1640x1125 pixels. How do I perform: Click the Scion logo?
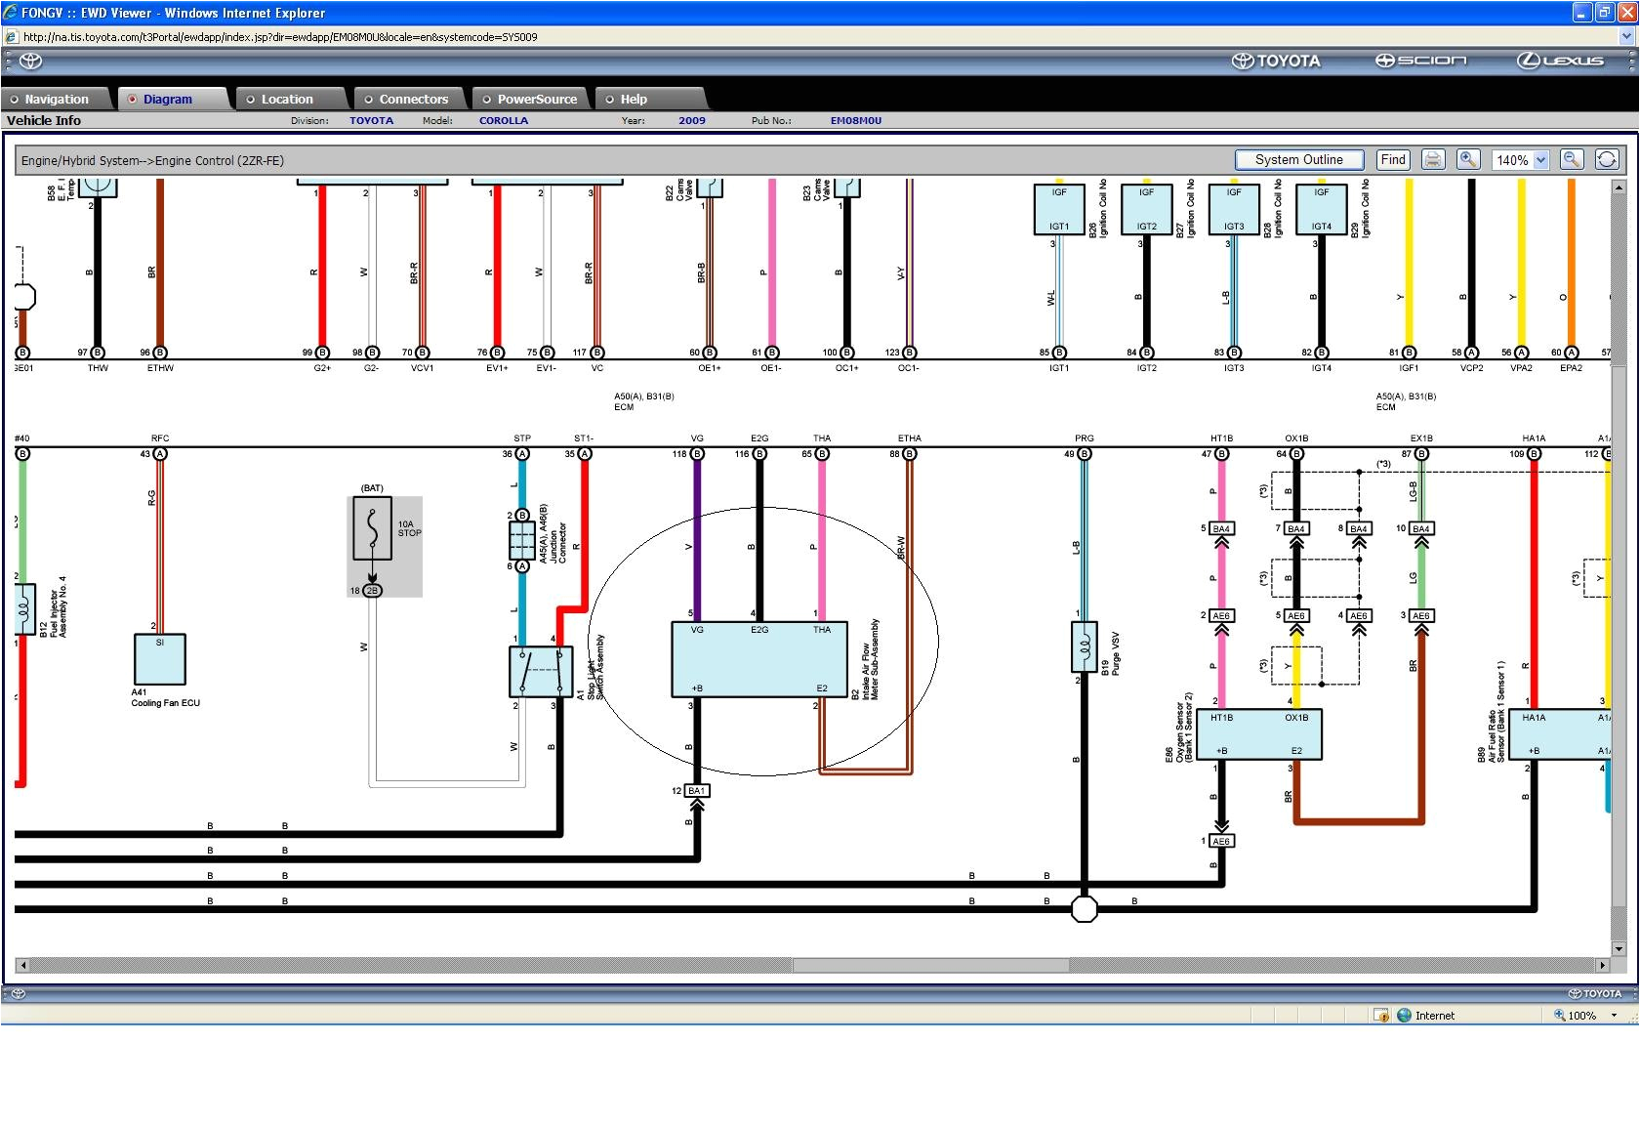[1421, 61]
